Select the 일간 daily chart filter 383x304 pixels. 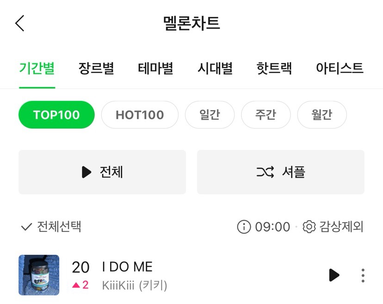(x=210, y=115)
